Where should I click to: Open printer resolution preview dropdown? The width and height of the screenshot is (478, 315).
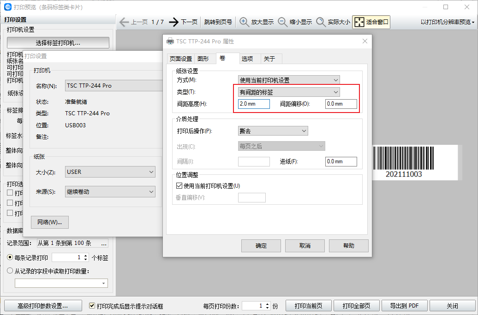pyautogui.click(x=448, y=22)
